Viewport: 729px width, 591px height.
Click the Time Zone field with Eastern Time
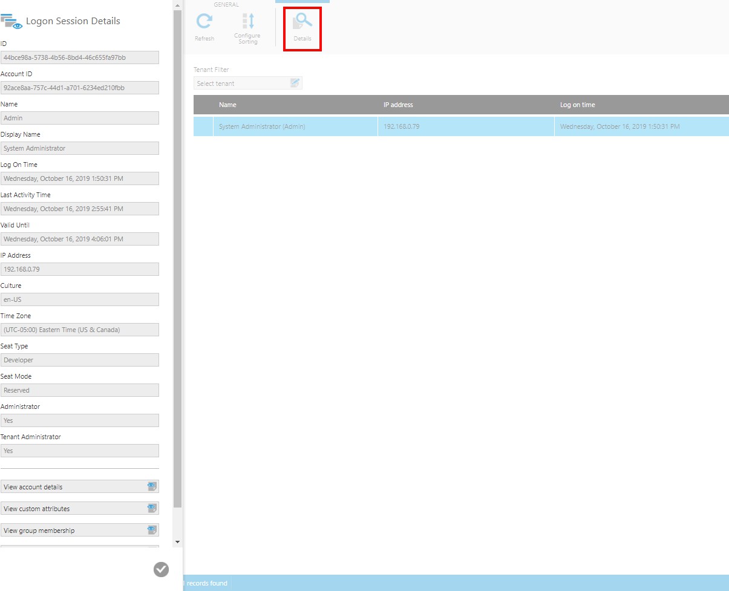[x=80, y=329]
